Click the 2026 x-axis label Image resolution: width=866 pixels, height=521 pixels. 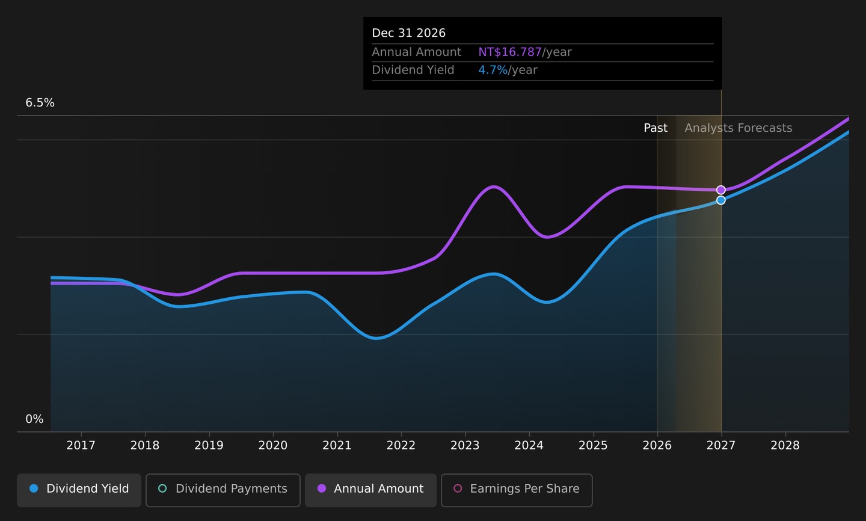click(x=657, y=446)
